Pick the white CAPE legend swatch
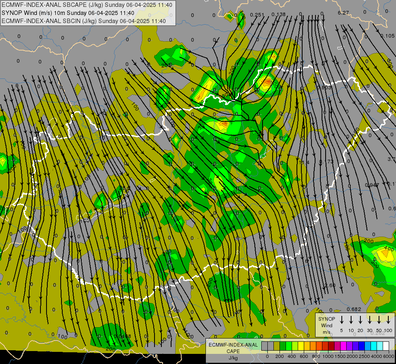Screen dimensions: 396x364 tap(386, 346)
